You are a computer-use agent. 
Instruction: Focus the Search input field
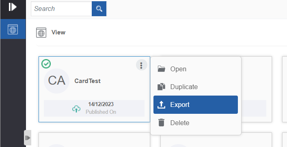point(61,9)
